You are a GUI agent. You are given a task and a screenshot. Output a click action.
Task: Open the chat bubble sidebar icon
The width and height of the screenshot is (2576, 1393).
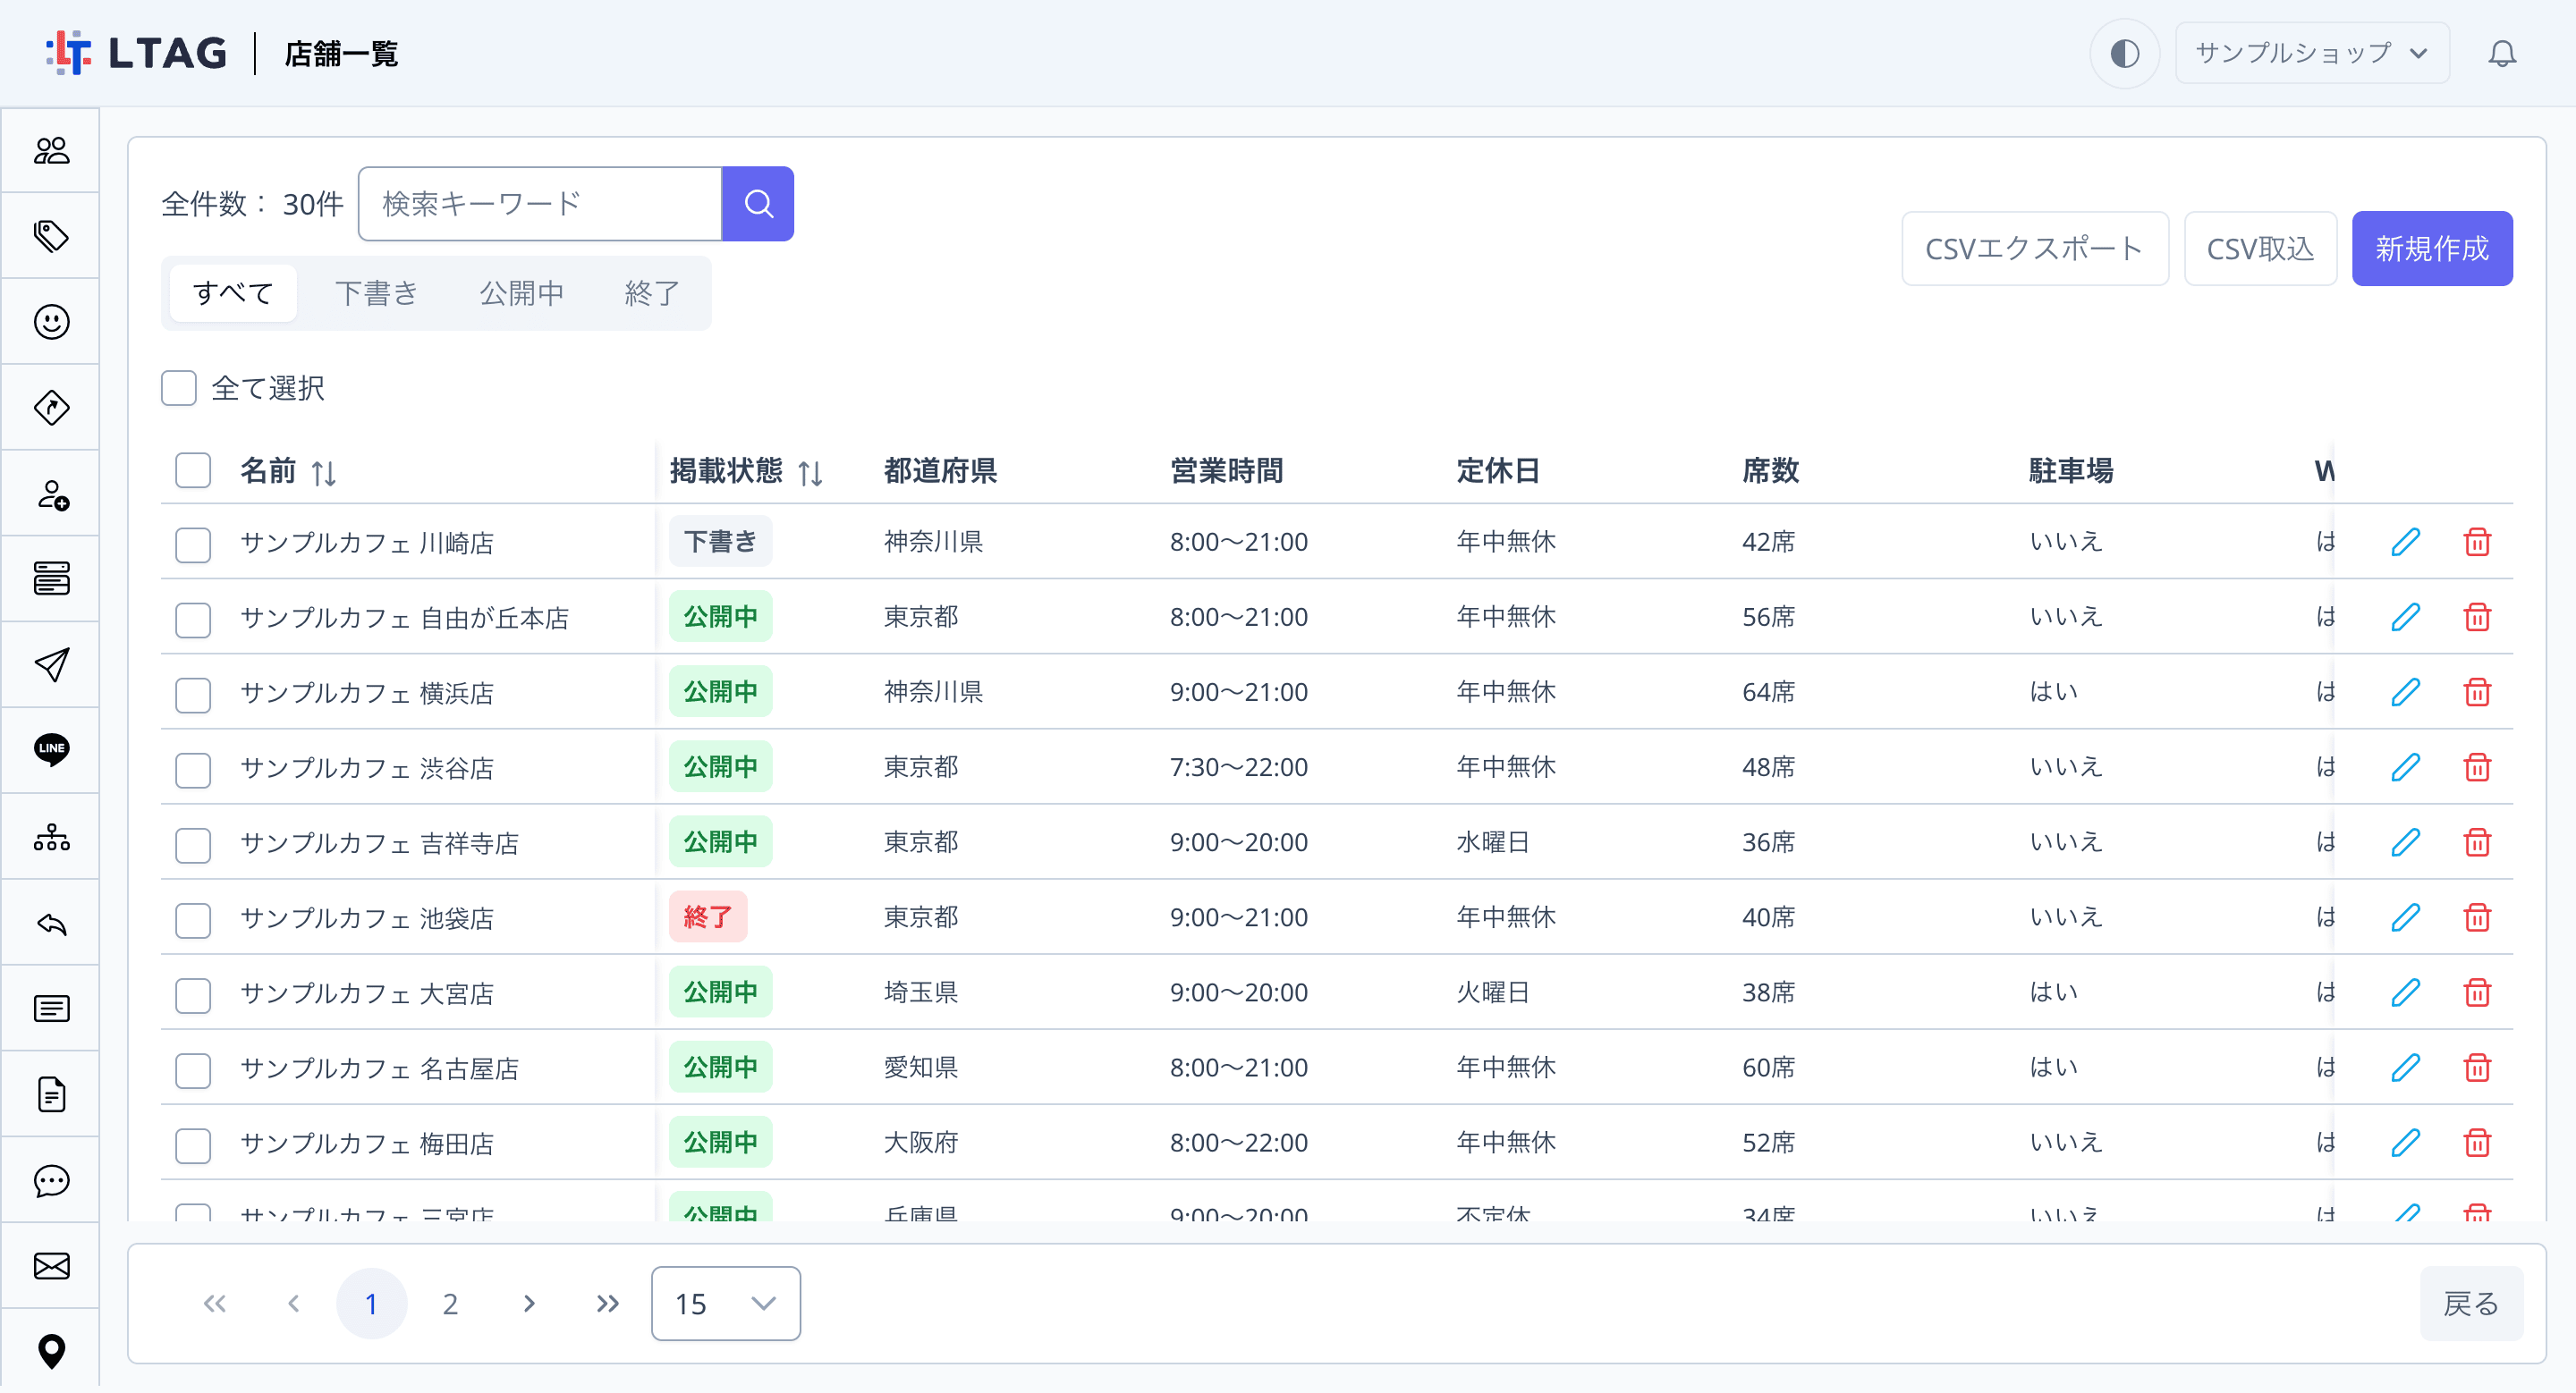(51, 1180)
